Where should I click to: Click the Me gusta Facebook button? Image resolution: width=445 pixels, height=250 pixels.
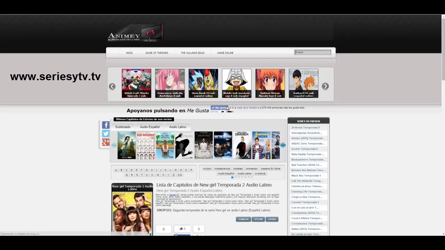(x=219, y=108)
